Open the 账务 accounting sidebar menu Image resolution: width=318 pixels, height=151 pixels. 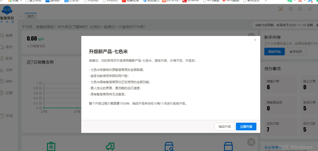click(7, 58)
